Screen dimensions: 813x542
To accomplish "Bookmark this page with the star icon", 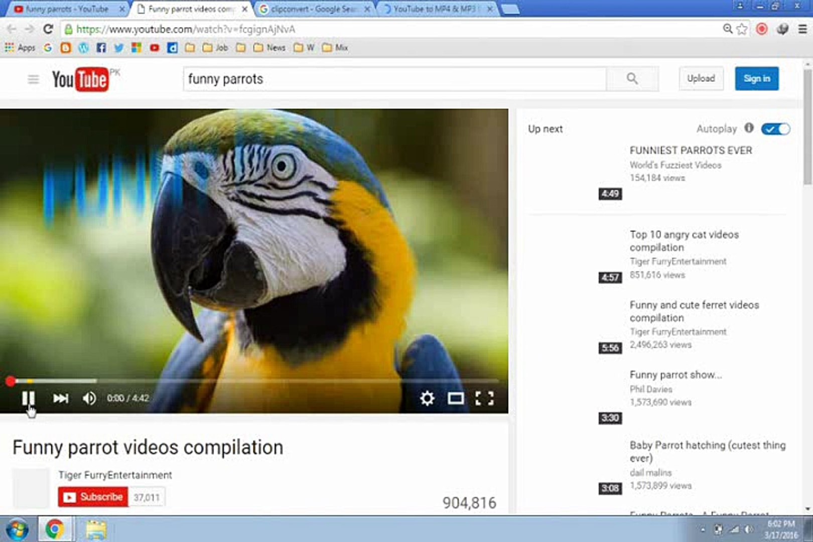I will click(x=741, y=29).
